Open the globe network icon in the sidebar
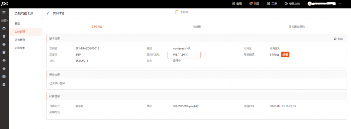351x129 pixels. tap(4, 44)
